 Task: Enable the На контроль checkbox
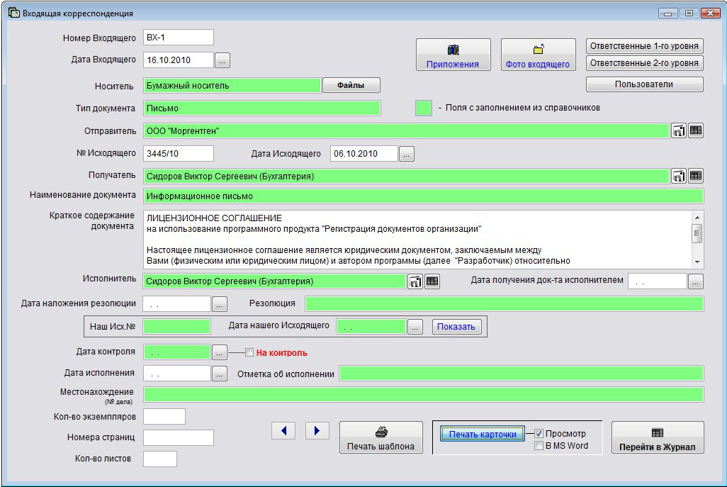[x=249, y=352]
